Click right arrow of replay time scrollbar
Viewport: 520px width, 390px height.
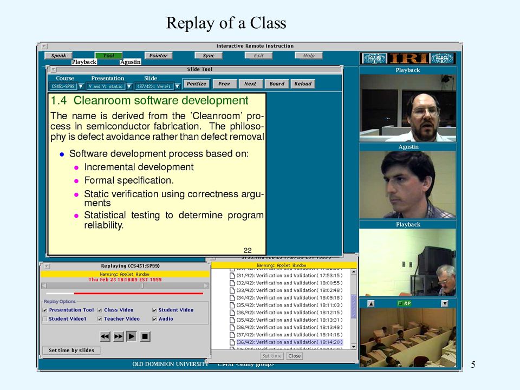point(206,286)
